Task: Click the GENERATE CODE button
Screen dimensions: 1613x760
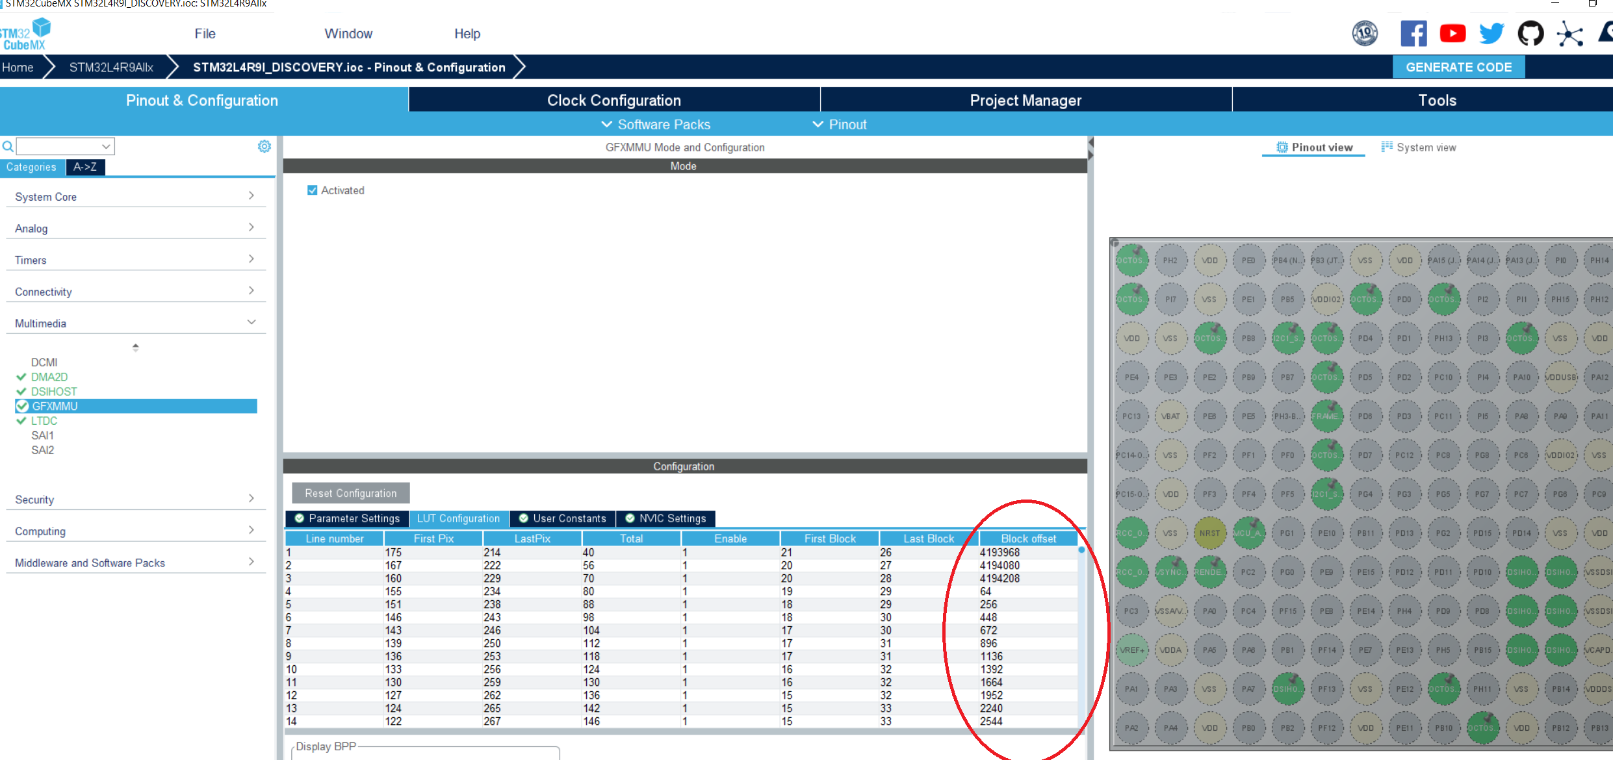Action: click(1458, 67)
